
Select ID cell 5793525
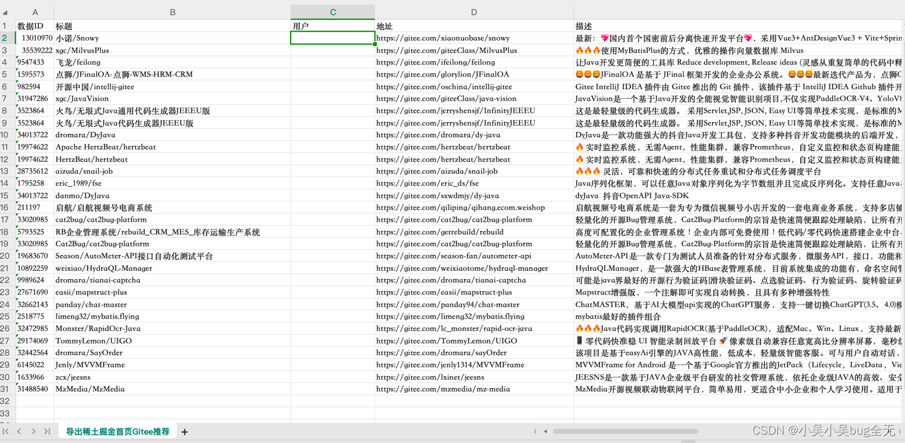coord(34,232)
